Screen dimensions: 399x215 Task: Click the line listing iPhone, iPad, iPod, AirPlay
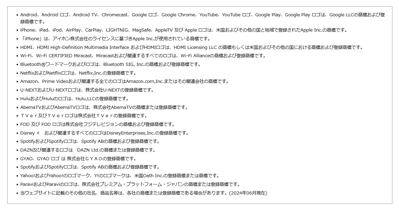pos(184,30)
